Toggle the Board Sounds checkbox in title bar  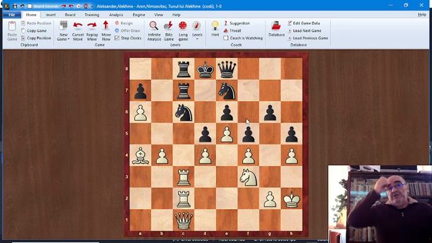pyautogui.click(x=30, y=6)
